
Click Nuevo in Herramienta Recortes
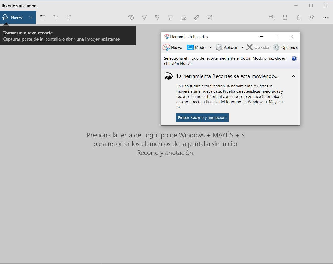tap(173, 48)
